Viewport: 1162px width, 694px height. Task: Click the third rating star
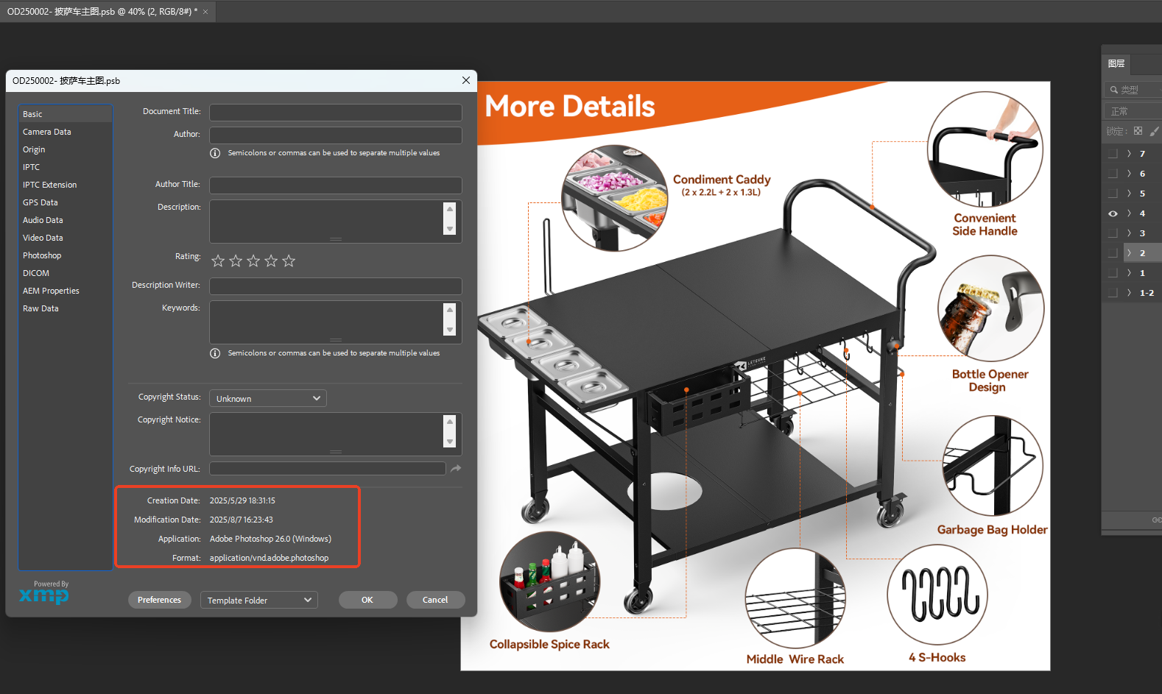(x=253, y=261)
